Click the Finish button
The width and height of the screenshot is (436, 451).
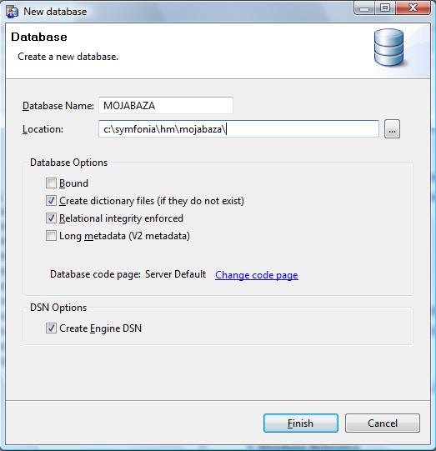[301, 423]
